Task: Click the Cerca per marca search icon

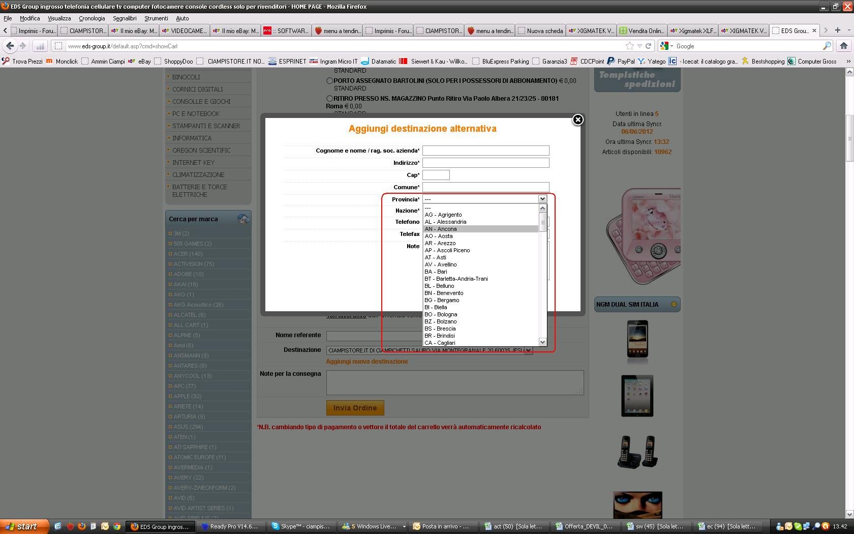Action: coord(243,219)
